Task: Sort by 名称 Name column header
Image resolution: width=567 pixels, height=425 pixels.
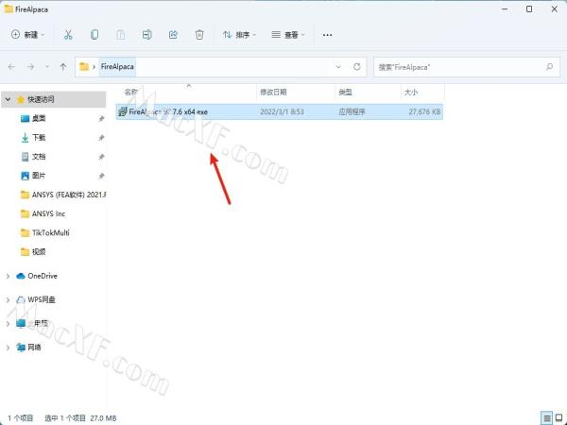Action: [186, 93]
